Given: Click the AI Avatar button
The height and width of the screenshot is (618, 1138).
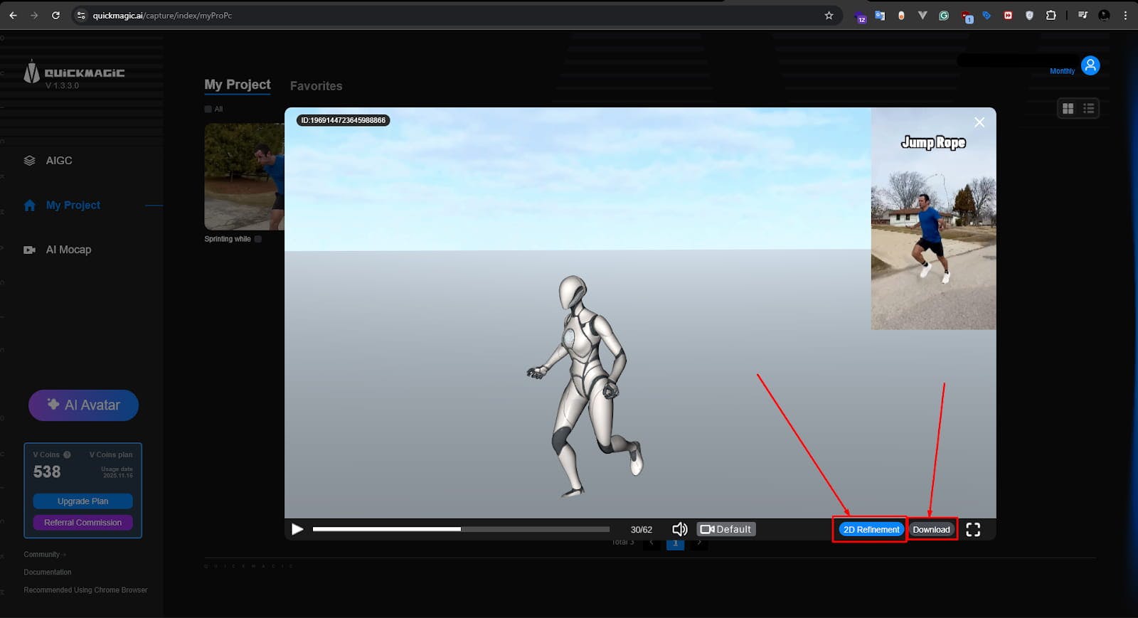Looking at the screenshot, I should (x=83, y=405).
